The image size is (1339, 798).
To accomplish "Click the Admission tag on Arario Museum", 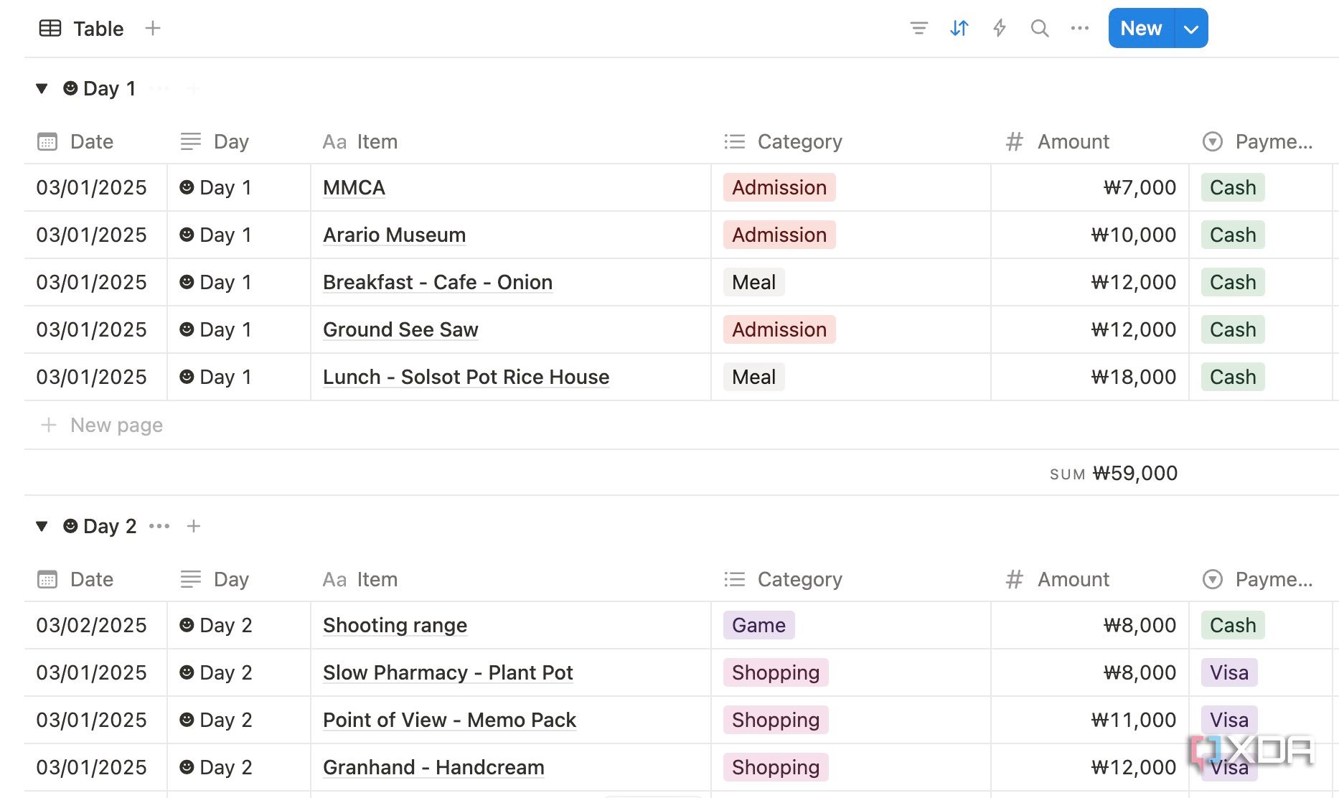I will point(779,235).
